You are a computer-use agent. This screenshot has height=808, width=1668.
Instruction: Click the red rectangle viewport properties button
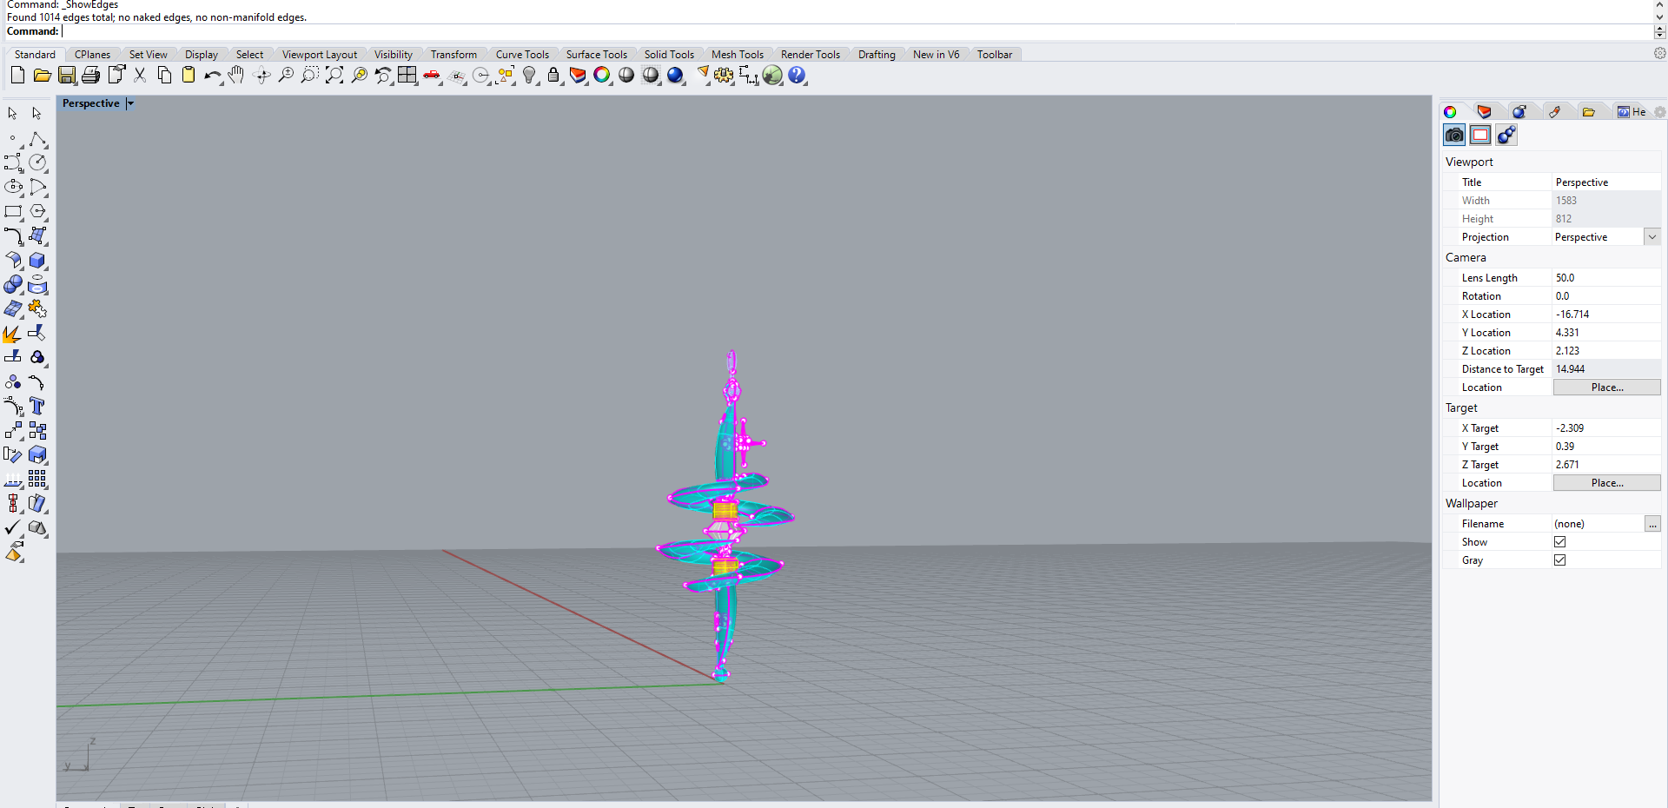(x=1480, y=135)
